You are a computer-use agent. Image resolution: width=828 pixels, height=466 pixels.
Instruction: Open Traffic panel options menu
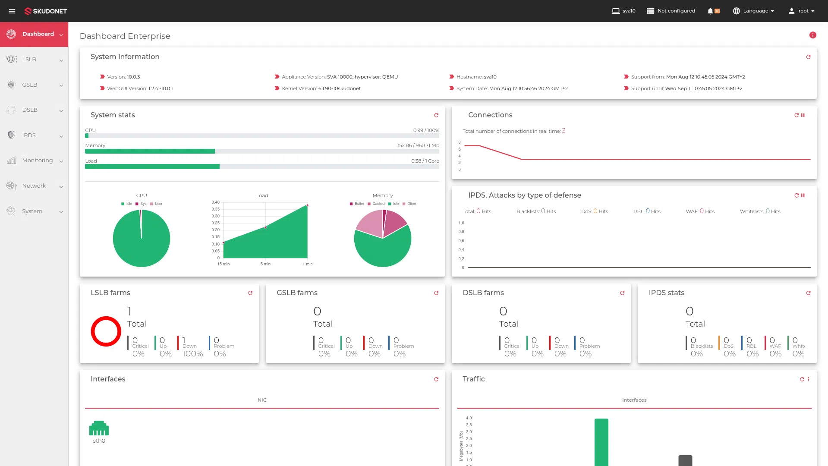click(808, 379)
